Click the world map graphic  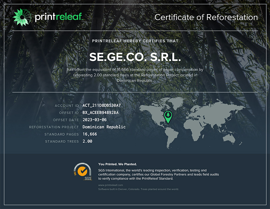(192, 123)
